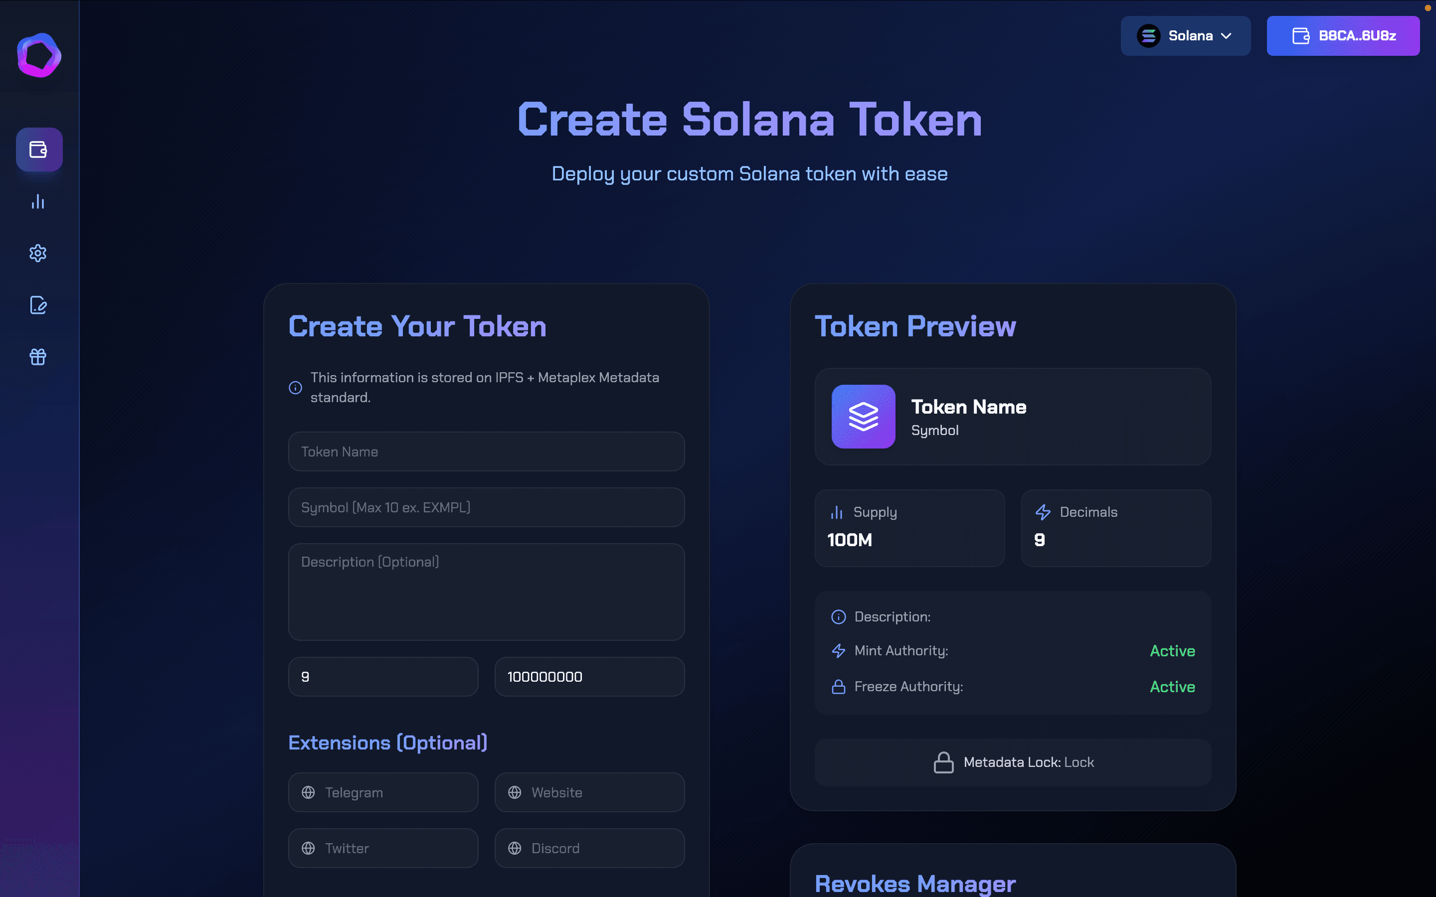
Task: Click the Description info icon in preview
Action: [839, 617]
